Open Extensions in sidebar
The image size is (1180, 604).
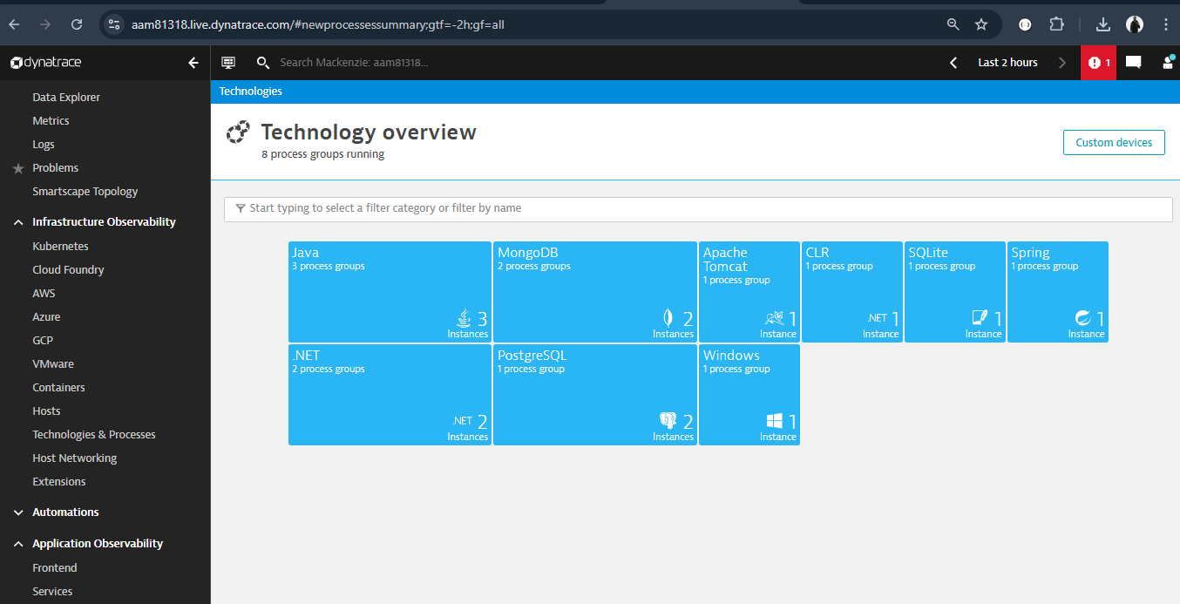59,482
